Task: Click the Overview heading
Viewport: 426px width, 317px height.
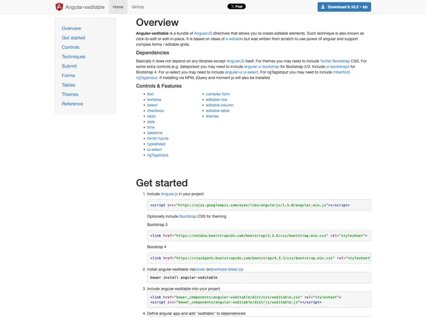Action: [157, 22]
